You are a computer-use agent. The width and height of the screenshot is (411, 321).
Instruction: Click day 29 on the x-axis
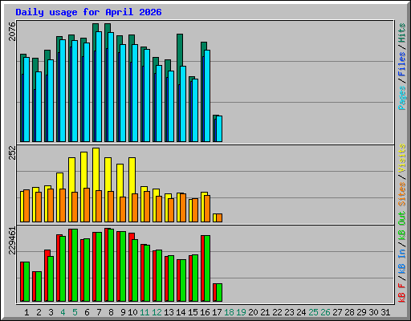pyautogui.click(x=361, y=312)
